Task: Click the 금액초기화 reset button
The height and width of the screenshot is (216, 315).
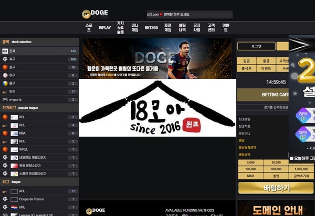Action: (301, 176)
